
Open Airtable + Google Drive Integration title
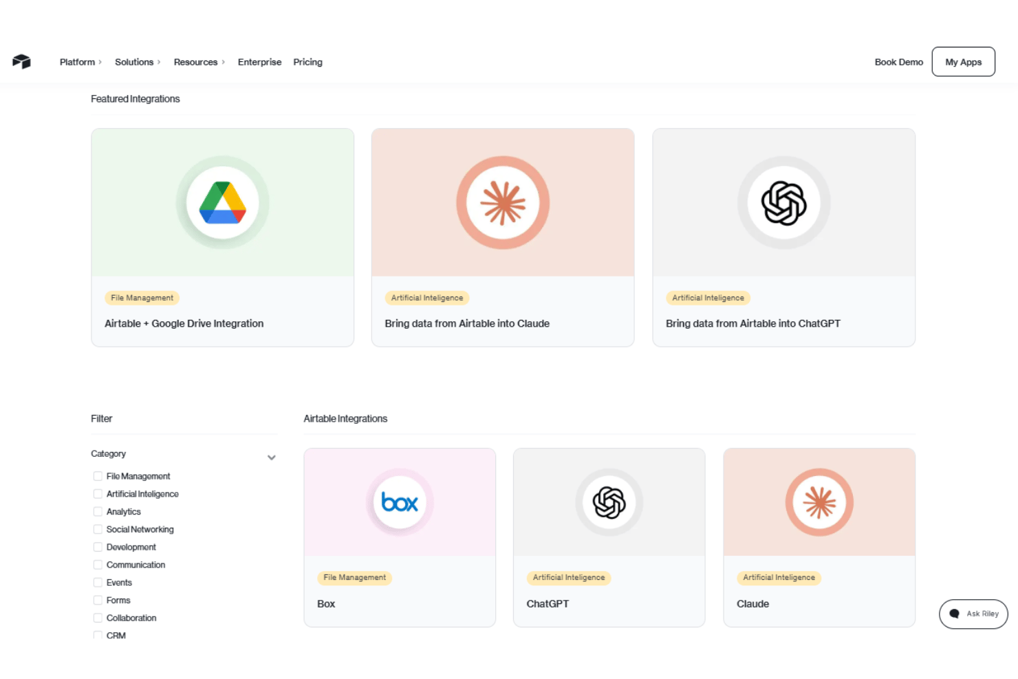pos(184,323)
